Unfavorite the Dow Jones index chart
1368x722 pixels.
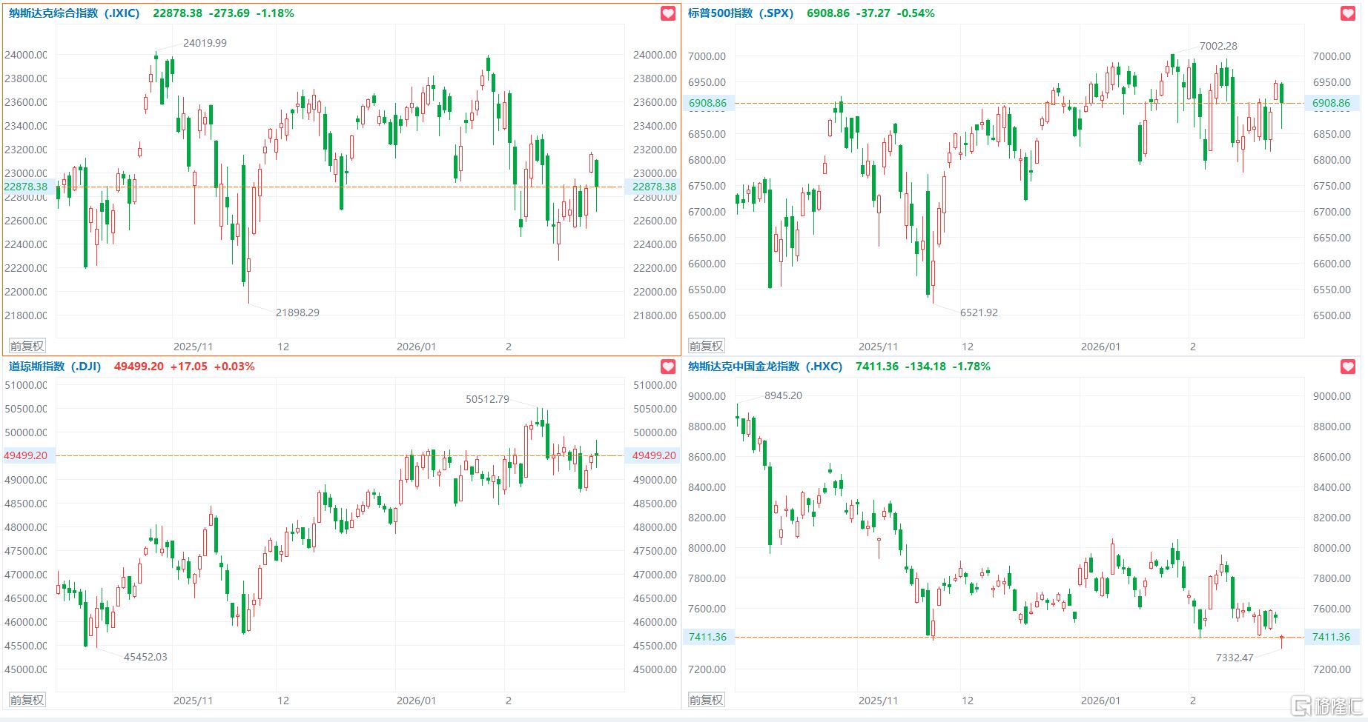coord(668,367)
